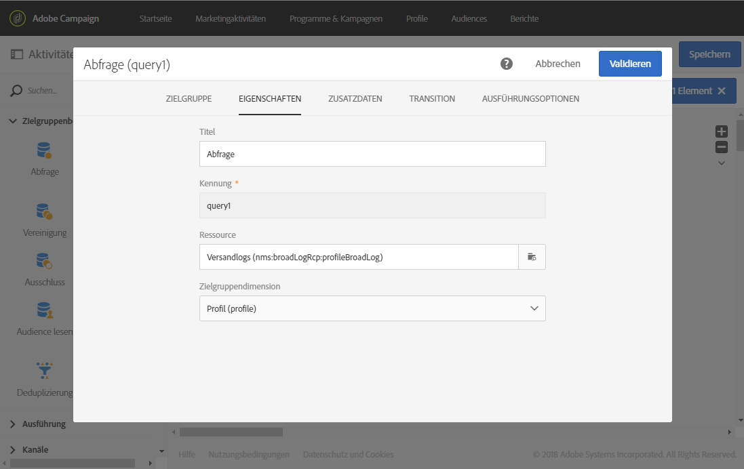This screenshot has height=469, width=744.
Task: Select the Abfrage activity icon
Action: pos(45,150)
